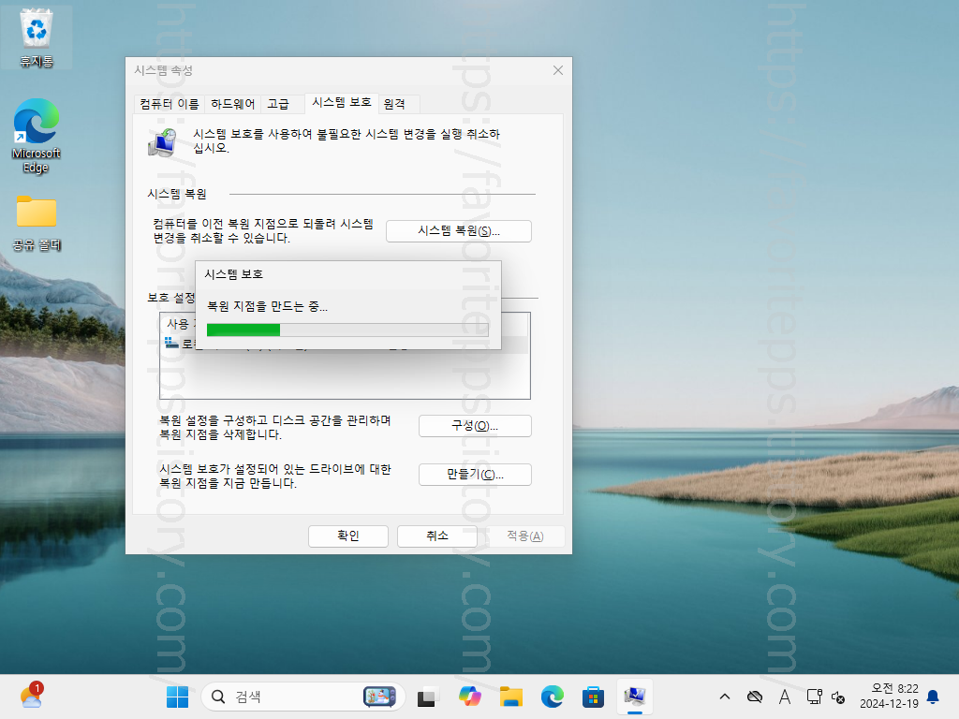Click the restore point creation progress bar
Viewport: 959px width, 719px height.
(347, 330)
